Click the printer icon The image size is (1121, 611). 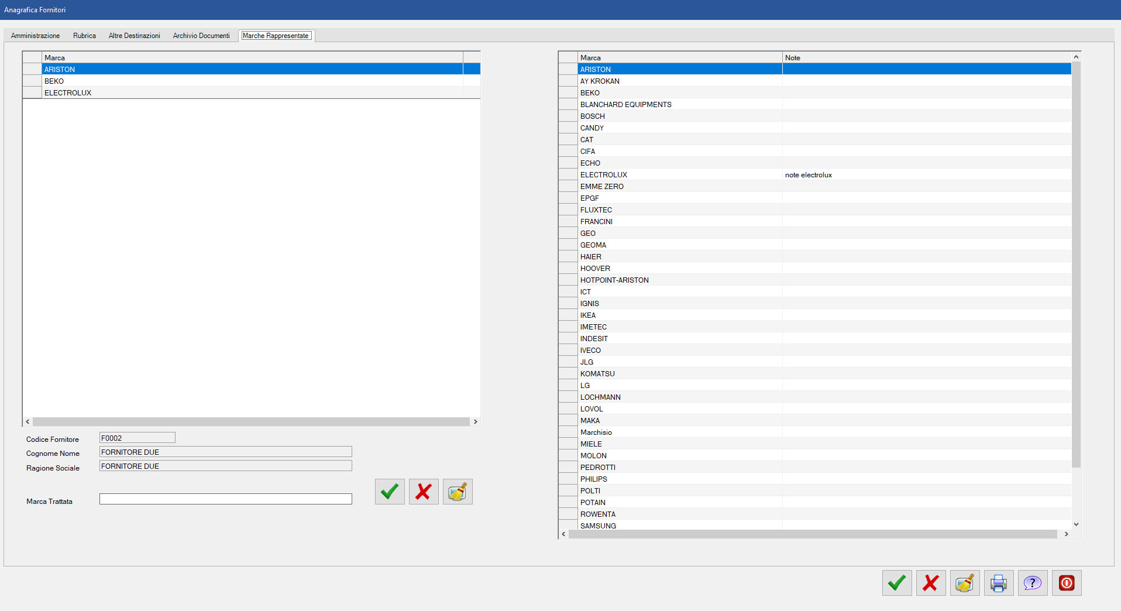999,583
